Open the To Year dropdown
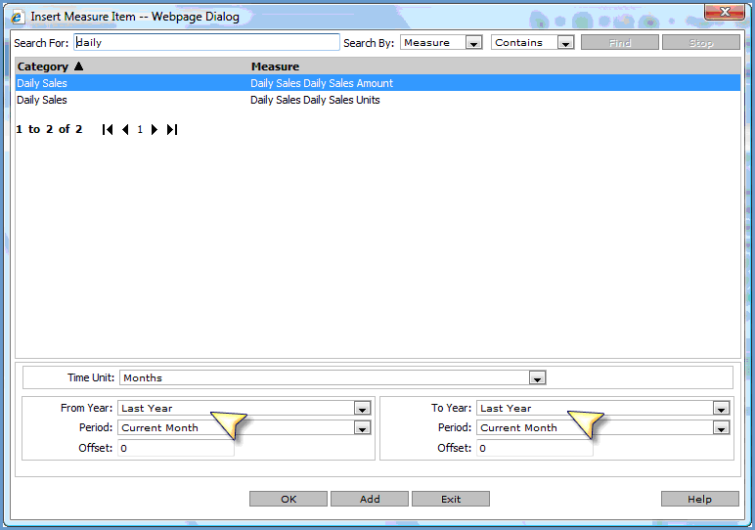This screenshot has width=755, height=530. pos(721,409)
